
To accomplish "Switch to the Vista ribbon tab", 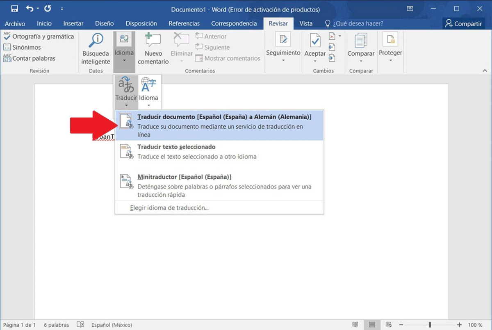I will (306, 23).
